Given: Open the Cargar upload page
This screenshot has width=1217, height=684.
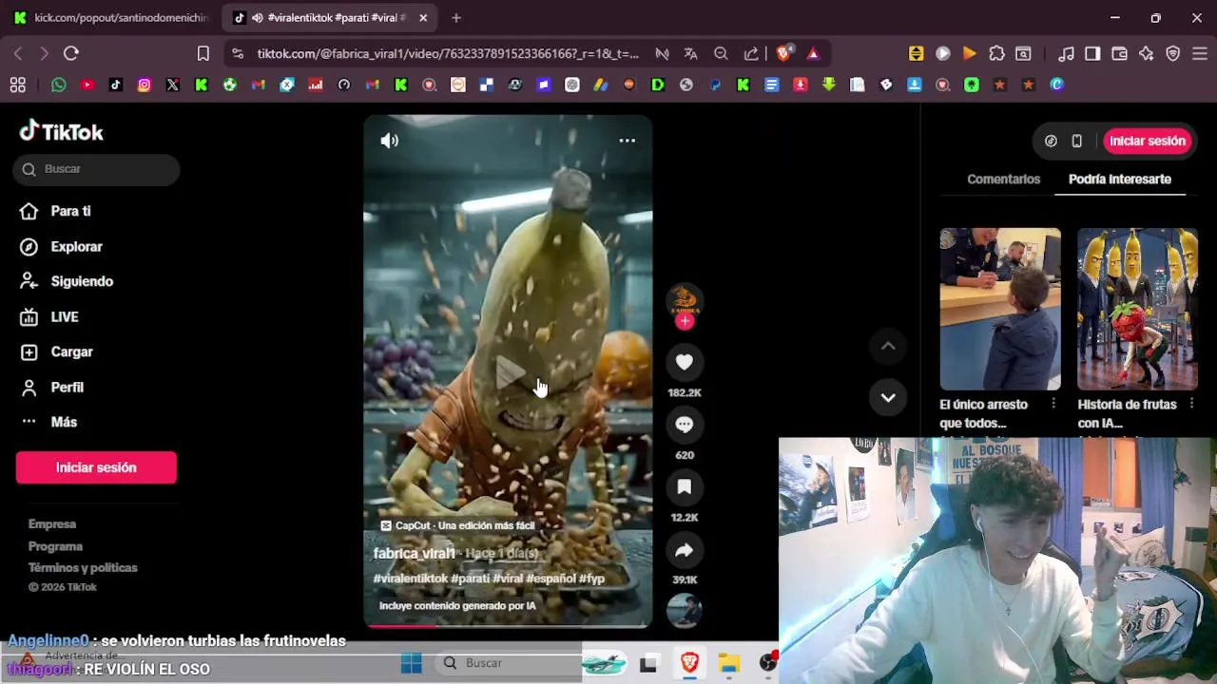Looking at the screenshot, I should tap(72, 351).
